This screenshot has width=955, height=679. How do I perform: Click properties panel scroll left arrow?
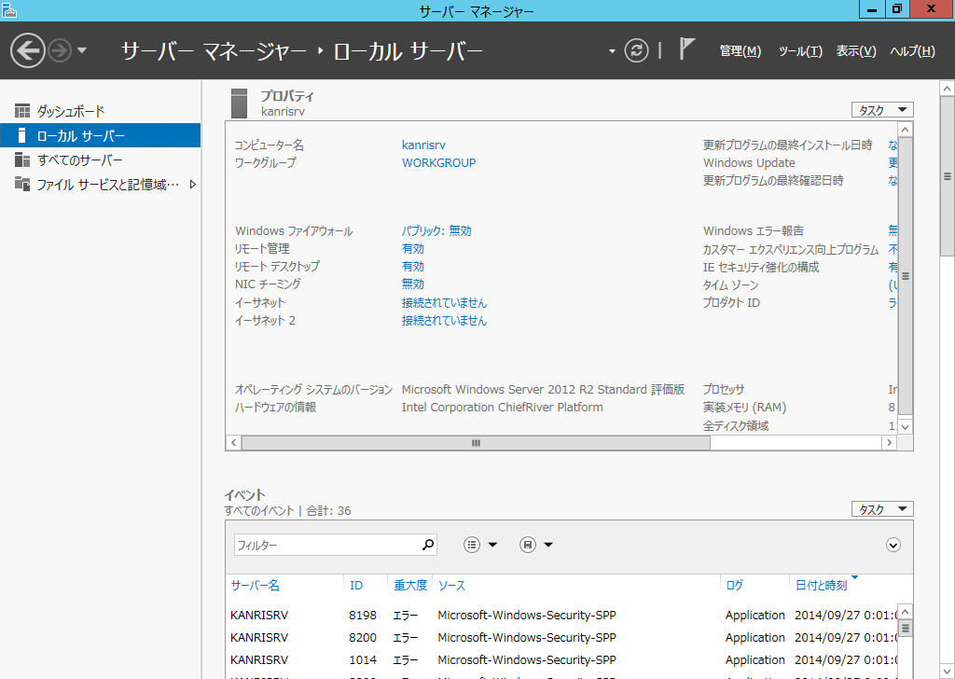[x=234, y=443]
